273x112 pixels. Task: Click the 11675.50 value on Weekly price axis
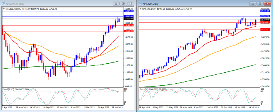[129, 65]
